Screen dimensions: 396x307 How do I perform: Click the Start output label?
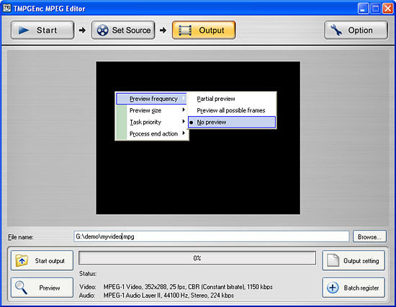pos(50,261)
